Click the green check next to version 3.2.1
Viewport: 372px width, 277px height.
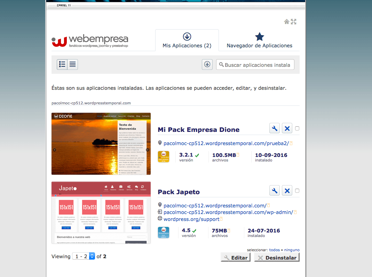pyautogui.click(x=197, y=155)
